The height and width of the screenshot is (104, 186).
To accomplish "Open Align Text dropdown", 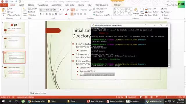I will click(x=99, y=12).
